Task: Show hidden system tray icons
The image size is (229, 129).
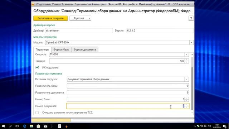Action: 195,126
